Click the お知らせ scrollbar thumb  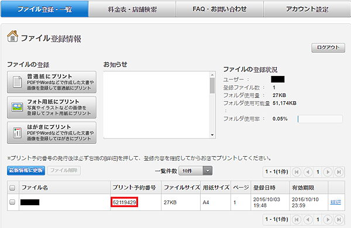click(212, 85)
